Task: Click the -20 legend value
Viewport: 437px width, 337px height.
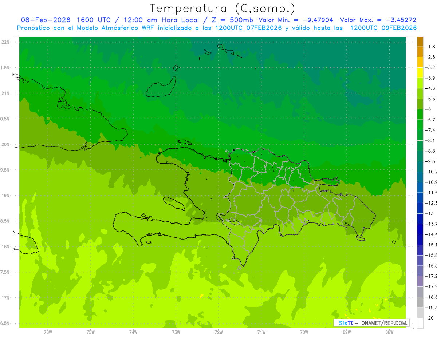Action: click(429, 318)
